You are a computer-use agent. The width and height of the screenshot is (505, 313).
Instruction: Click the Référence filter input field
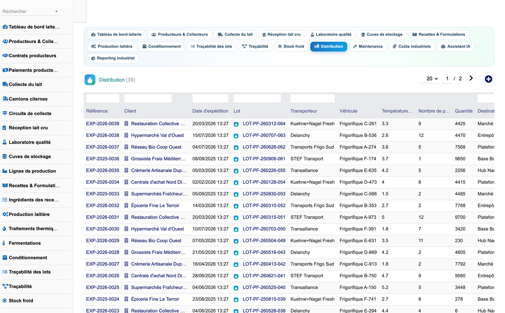tap(103, 99)
